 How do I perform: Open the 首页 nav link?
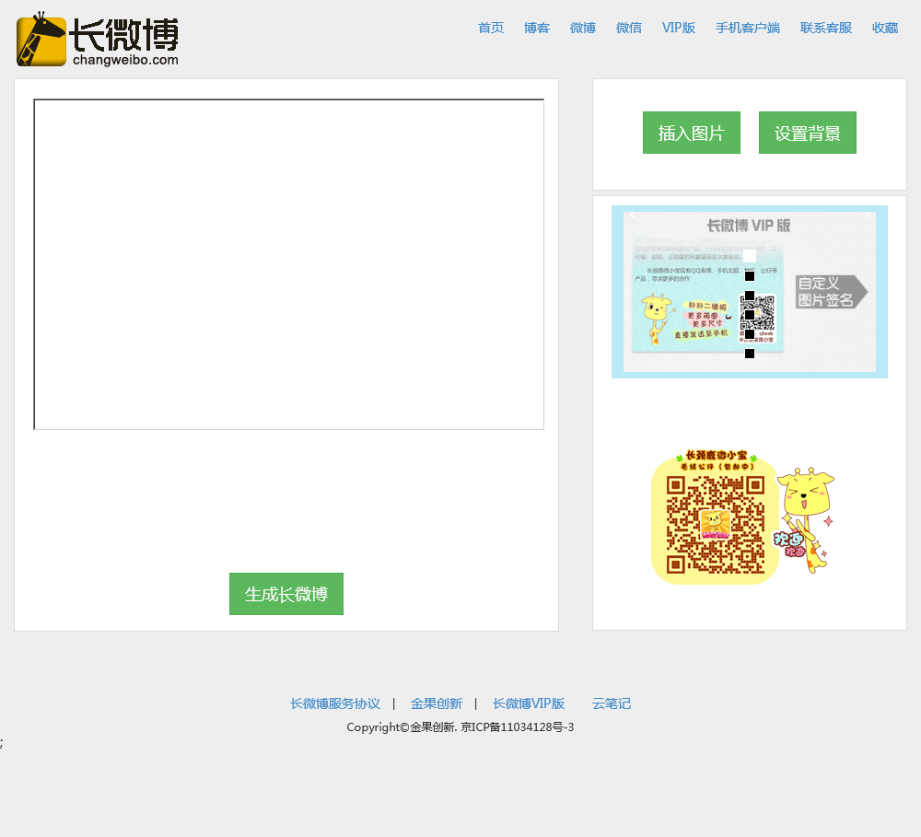491,28
